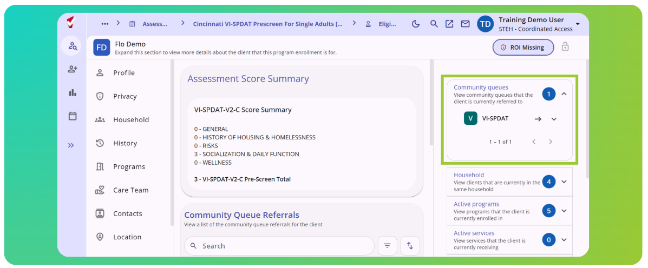This screenshot has width=648, height=268.
Task: Open the mail envelope icon
Action: [x=466, y=24]
